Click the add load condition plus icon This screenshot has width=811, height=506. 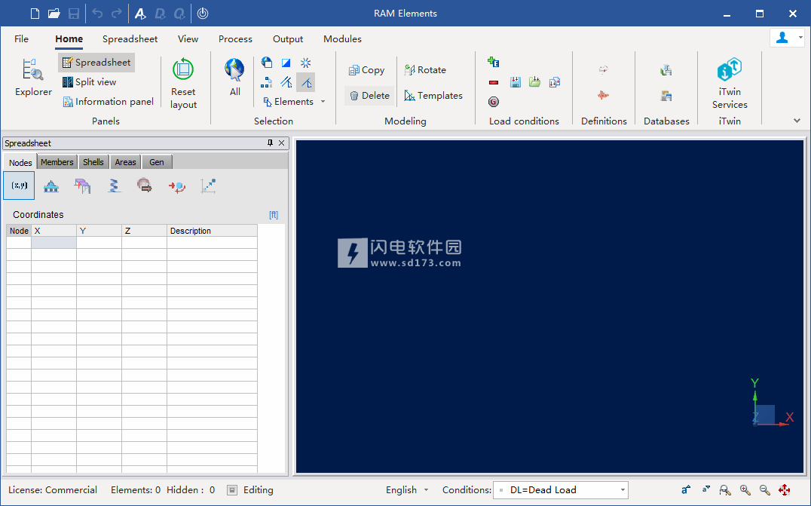493,62
